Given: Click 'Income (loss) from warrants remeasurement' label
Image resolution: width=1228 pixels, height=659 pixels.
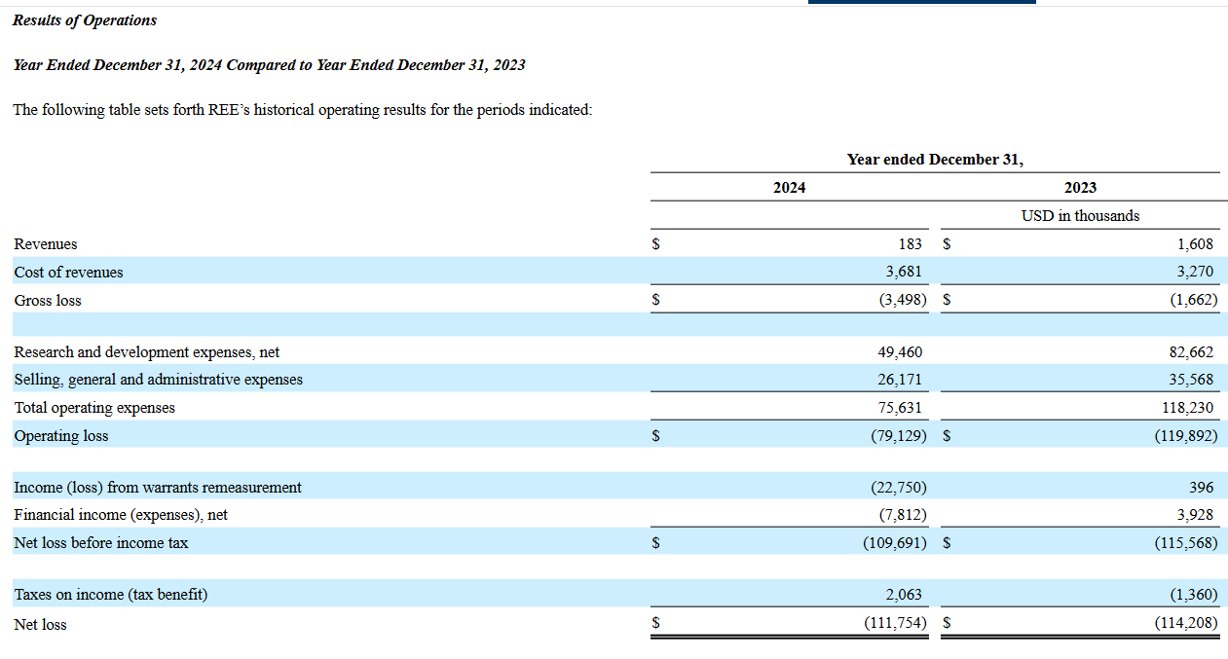Looking at the screenshot, I should click(x=158, y=488).
